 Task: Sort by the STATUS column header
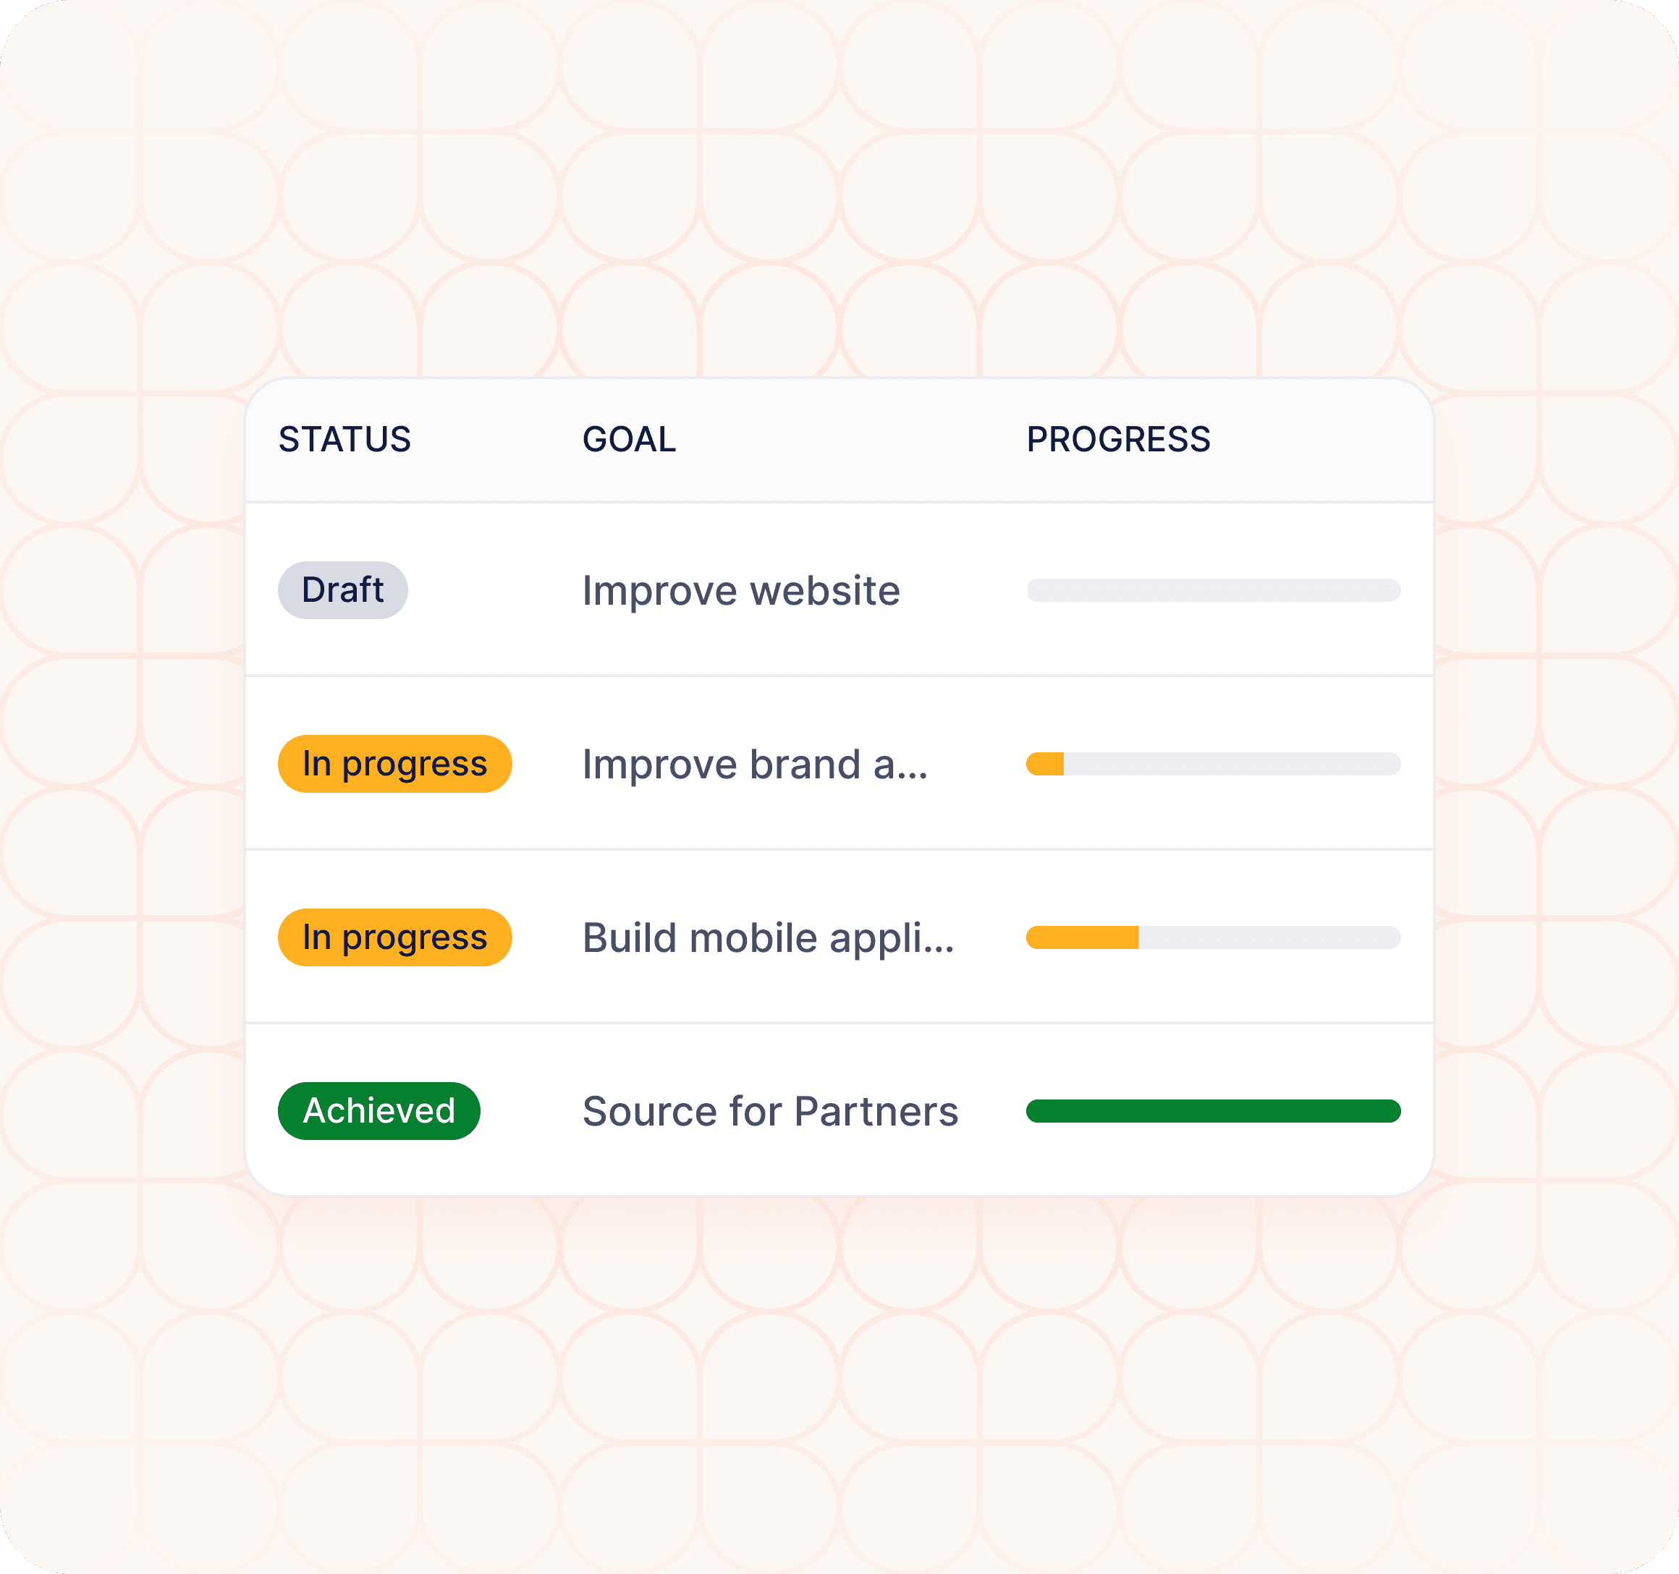(x=344, y=440)
